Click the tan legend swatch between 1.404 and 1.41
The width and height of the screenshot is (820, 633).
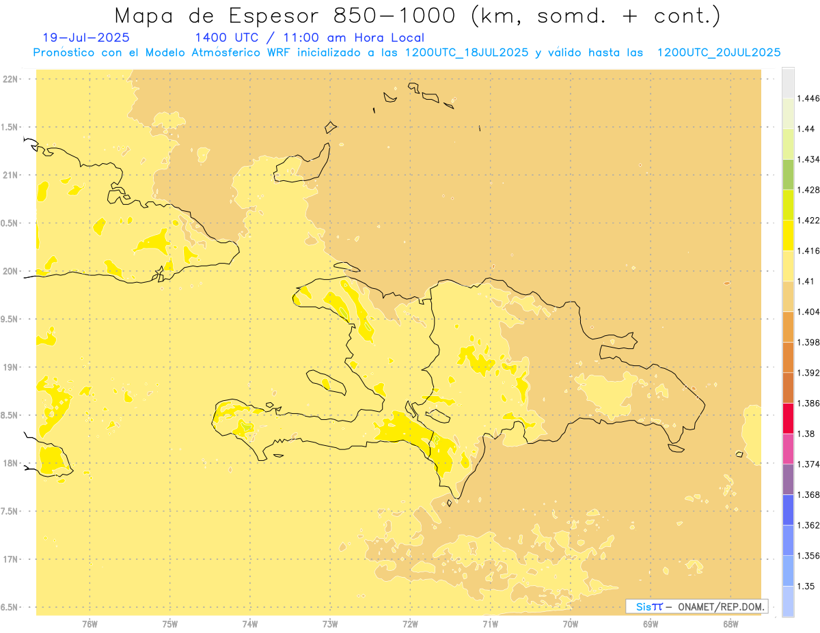click(788, 296)
